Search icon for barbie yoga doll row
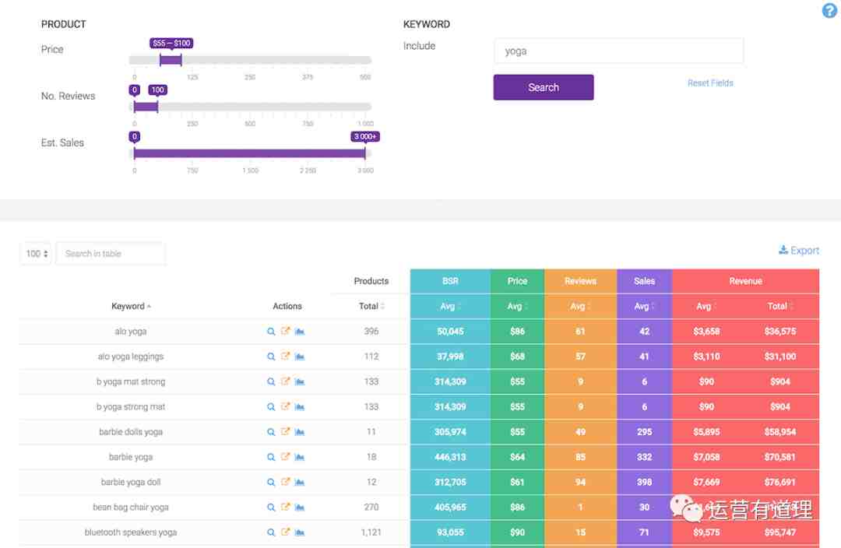 (271, 482)
